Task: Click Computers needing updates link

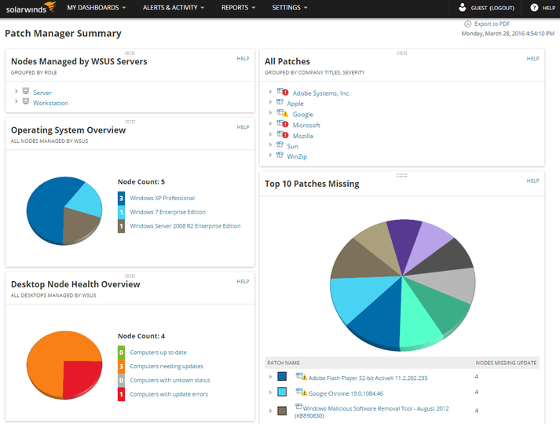Action: point(166,366)
